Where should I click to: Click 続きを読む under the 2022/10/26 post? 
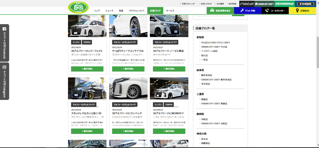(87, 69)
